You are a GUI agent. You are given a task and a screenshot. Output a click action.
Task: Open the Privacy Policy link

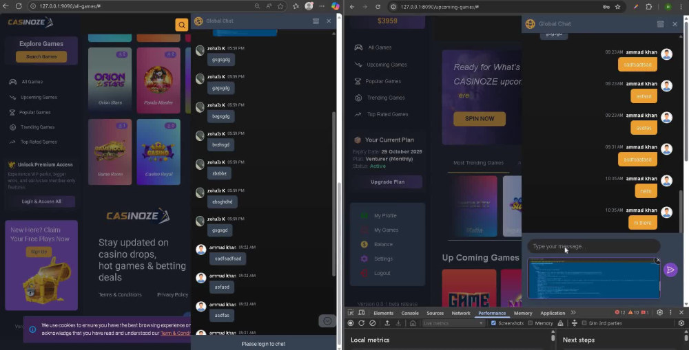[173, 295]
